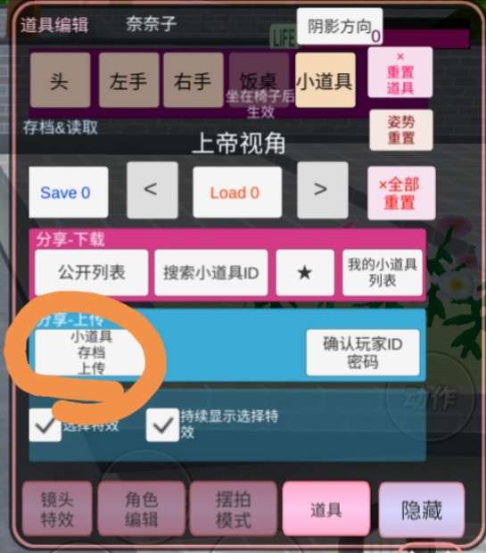Image resolution: width=486 pixels, height=553 pixels.
Task: Select the 左手 body part tab
Action: coord(128,80)
